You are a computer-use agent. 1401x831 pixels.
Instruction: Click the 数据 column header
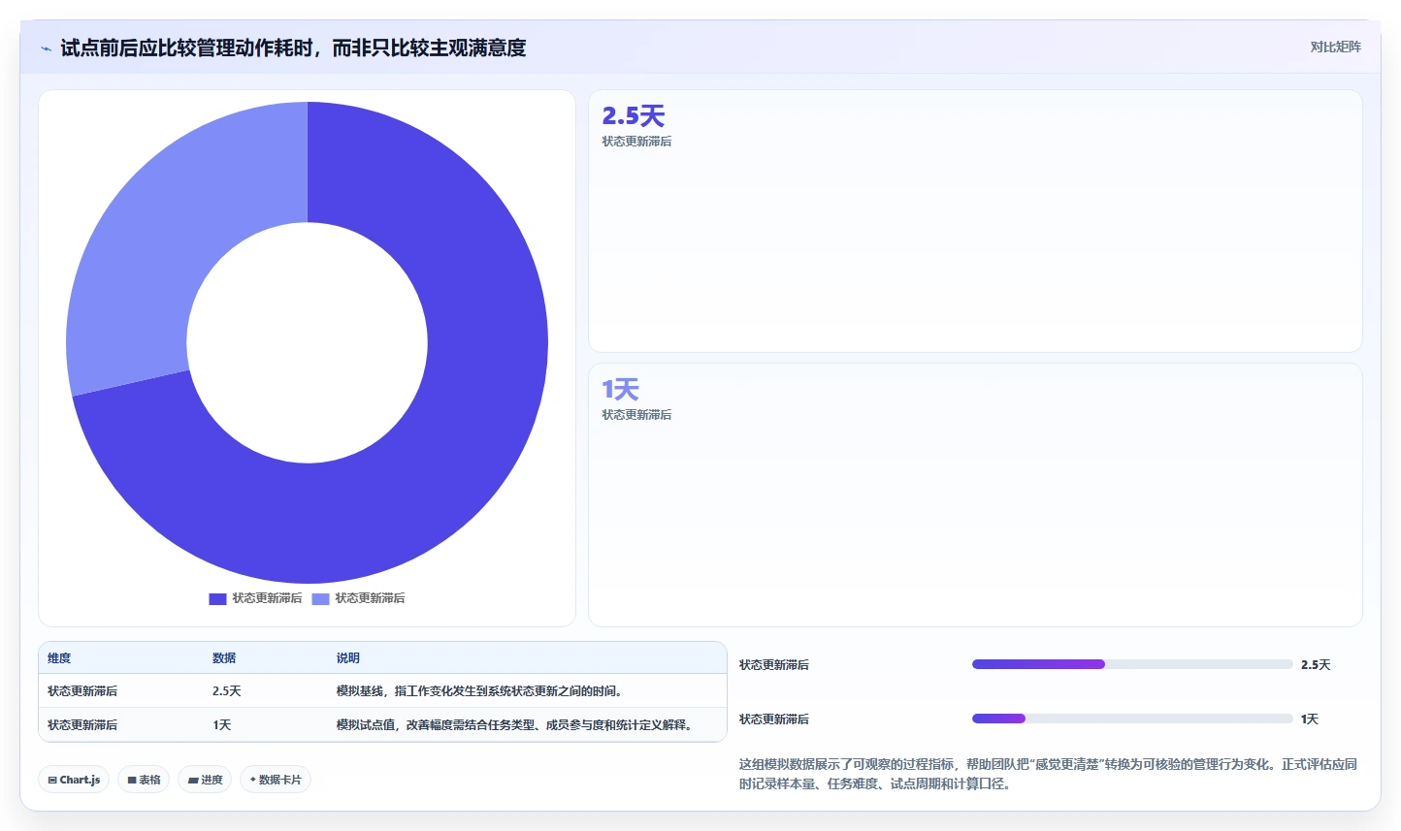click(224, 657)
